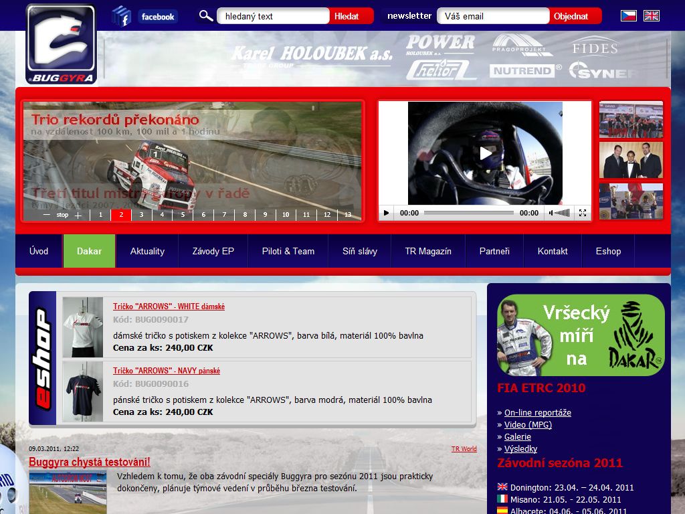This screenshot has height=514, width=685.
Task: Jump to slide 7 in banner
Action: coord(224,215)
